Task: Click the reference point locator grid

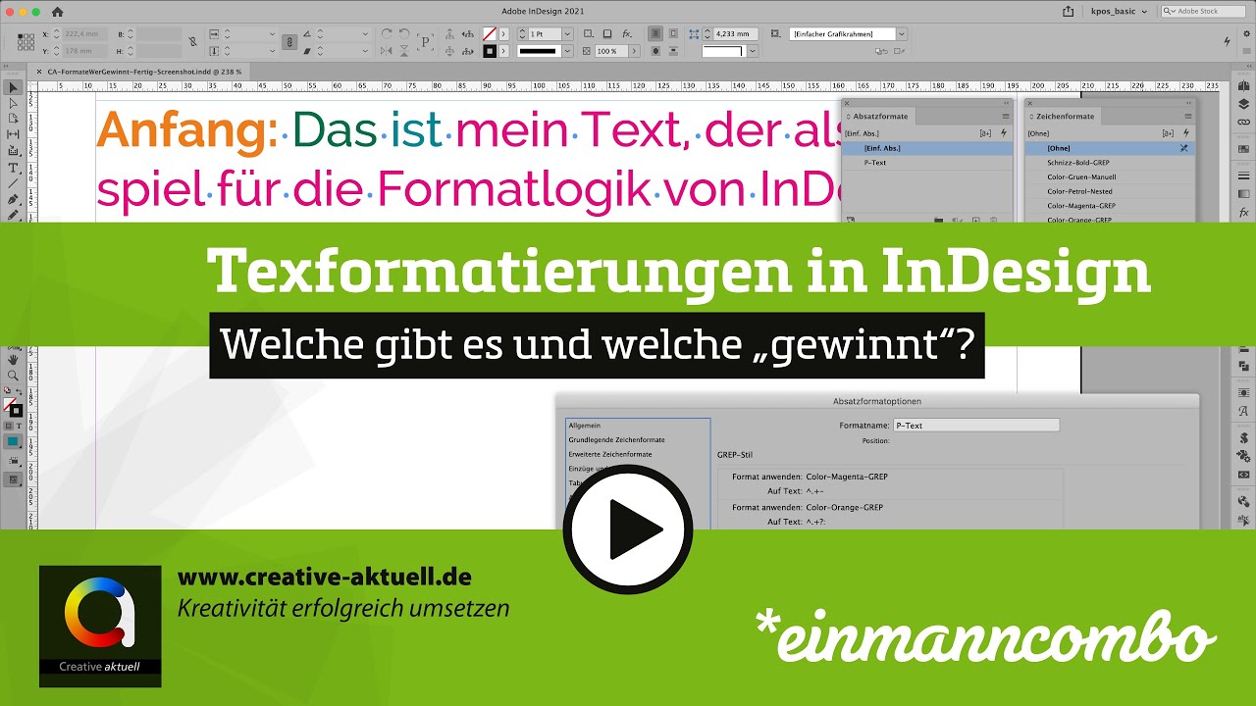Action: (26, 41)
